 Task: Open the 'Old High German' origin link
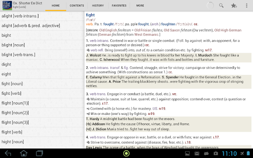(228, 30)
